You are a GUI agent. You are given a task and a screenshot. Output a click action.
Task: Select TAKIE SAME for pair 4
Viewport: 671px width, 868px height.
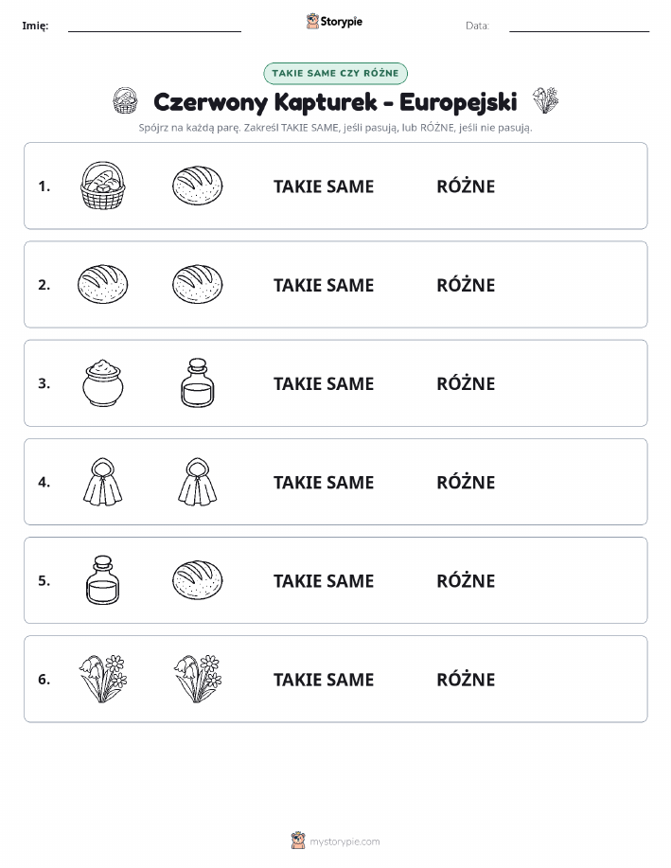(x=324, y=482)
